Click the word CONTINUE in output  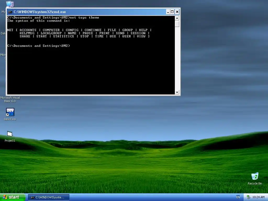click(93, 30)
